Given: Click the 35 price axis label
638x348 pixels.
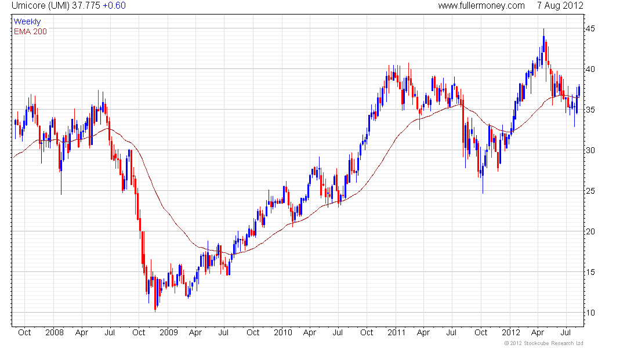Looking at the screenshot, I should coord(590,110).
